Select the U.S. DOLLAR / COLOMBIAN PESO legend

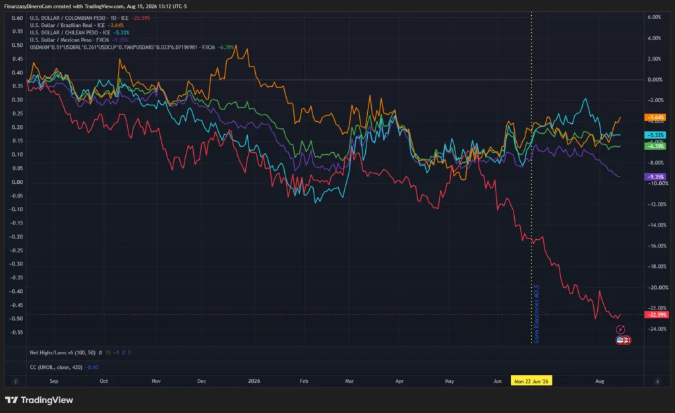79,18
